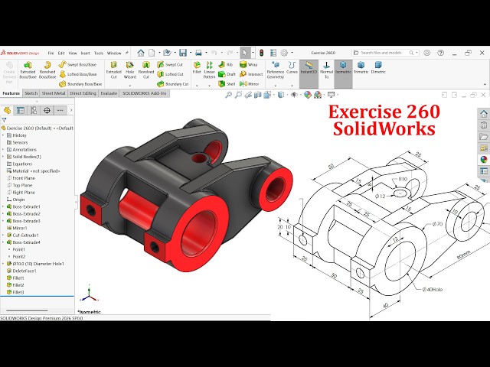Expand the Boss-Extrude1 feature
This screenshot has height=367, width=490.
tap(3, 206)
